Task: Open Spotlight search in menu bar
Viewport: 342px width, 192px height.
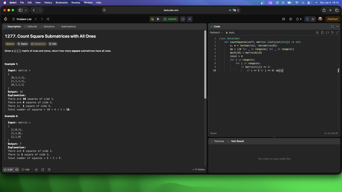Action: pyautogui.click(x=303, y=2)
